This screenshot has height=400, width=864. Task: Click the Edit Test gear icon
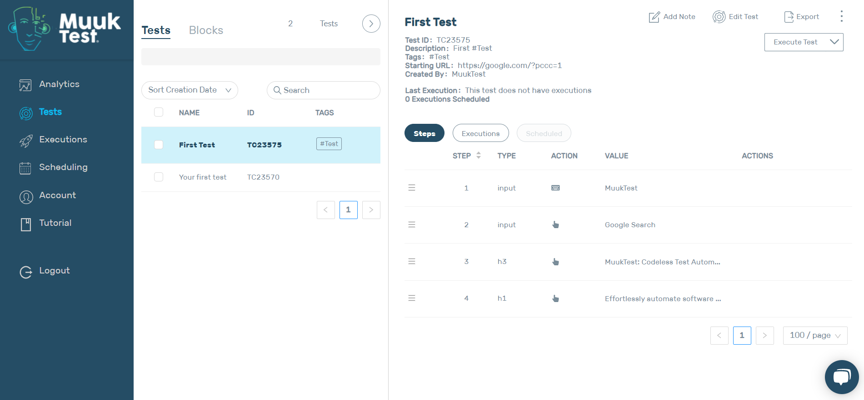pyautogui.click(x=719, y=17)
